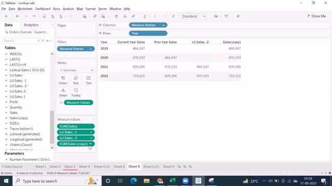Click the Clear Sheet toolbar icon
This screenshot has width=332, height=186.
(x=103, y=16)
